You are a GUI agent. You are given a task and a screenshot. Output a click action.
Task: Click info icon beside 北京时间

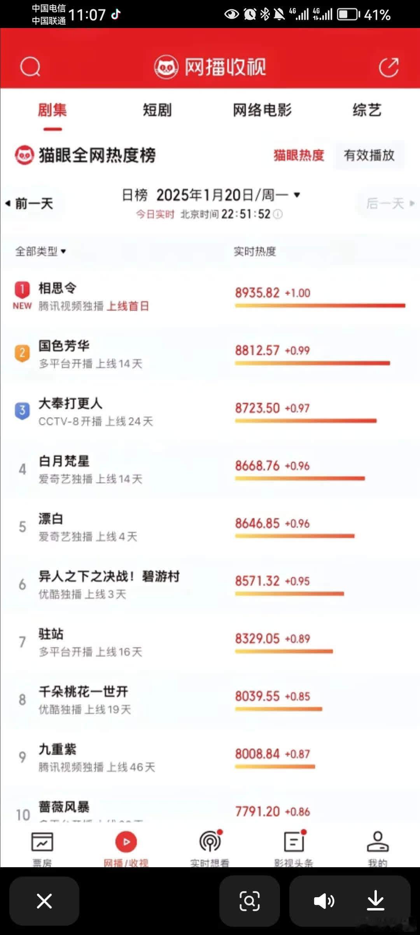(278, 214)
